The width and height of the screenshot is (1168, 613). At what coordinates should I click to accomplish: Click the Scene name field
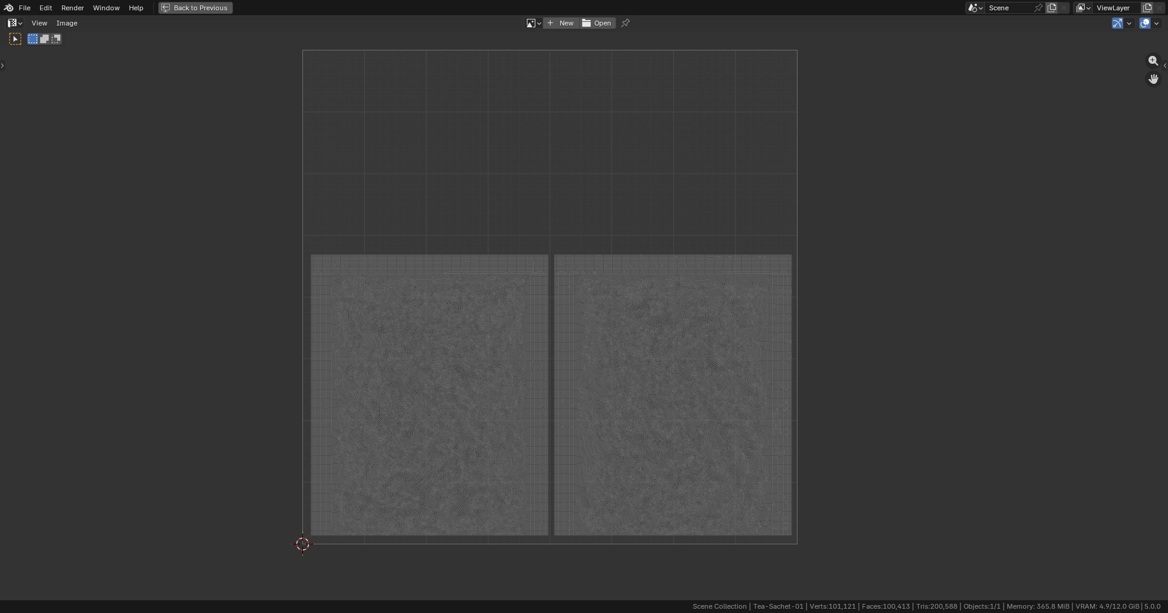[1009, 8]
